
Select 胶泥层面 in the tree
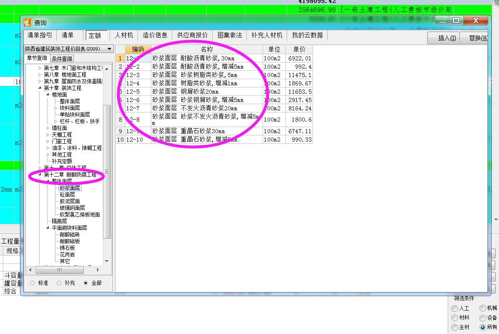70,201
